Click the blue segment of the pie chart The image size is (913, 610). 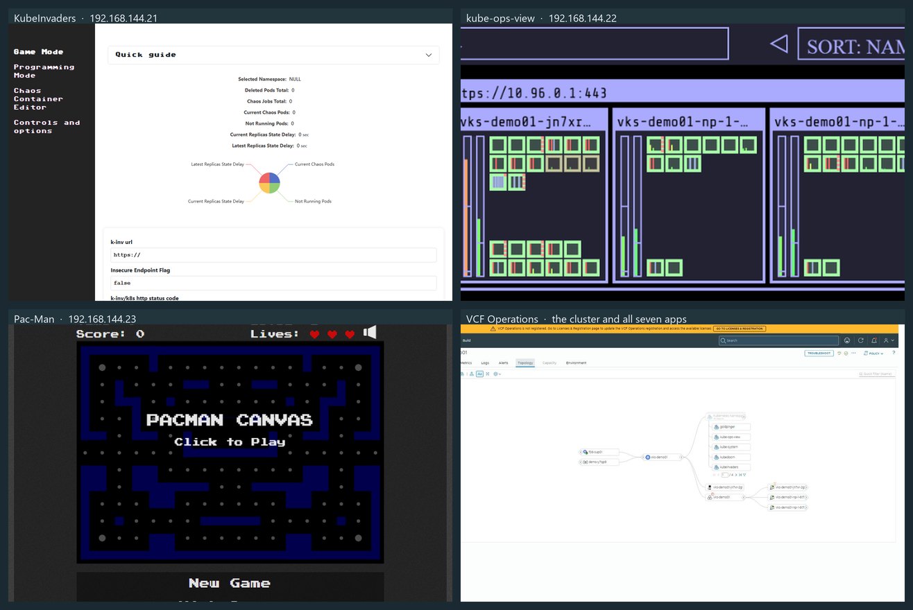274,178
